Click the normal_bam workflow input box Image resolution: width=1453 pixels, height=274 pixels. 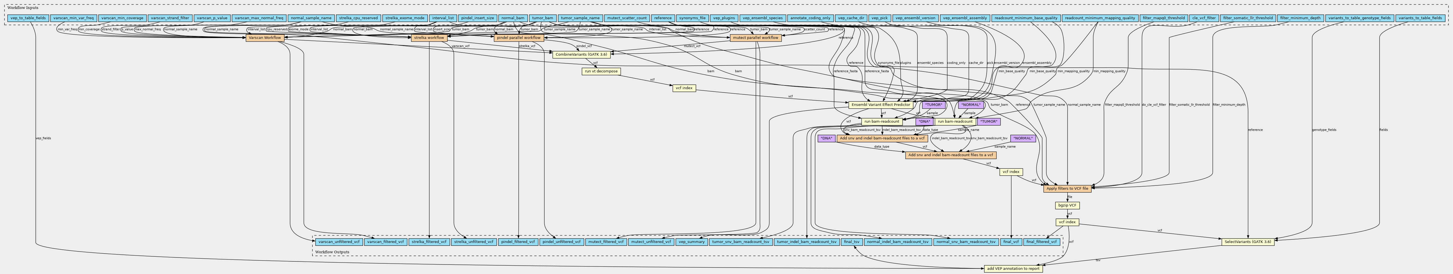coord(513,18)
